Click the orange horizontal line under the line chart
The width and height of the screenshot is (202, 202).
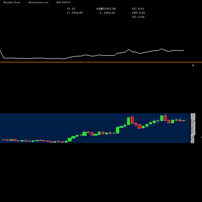click(101, 62)
